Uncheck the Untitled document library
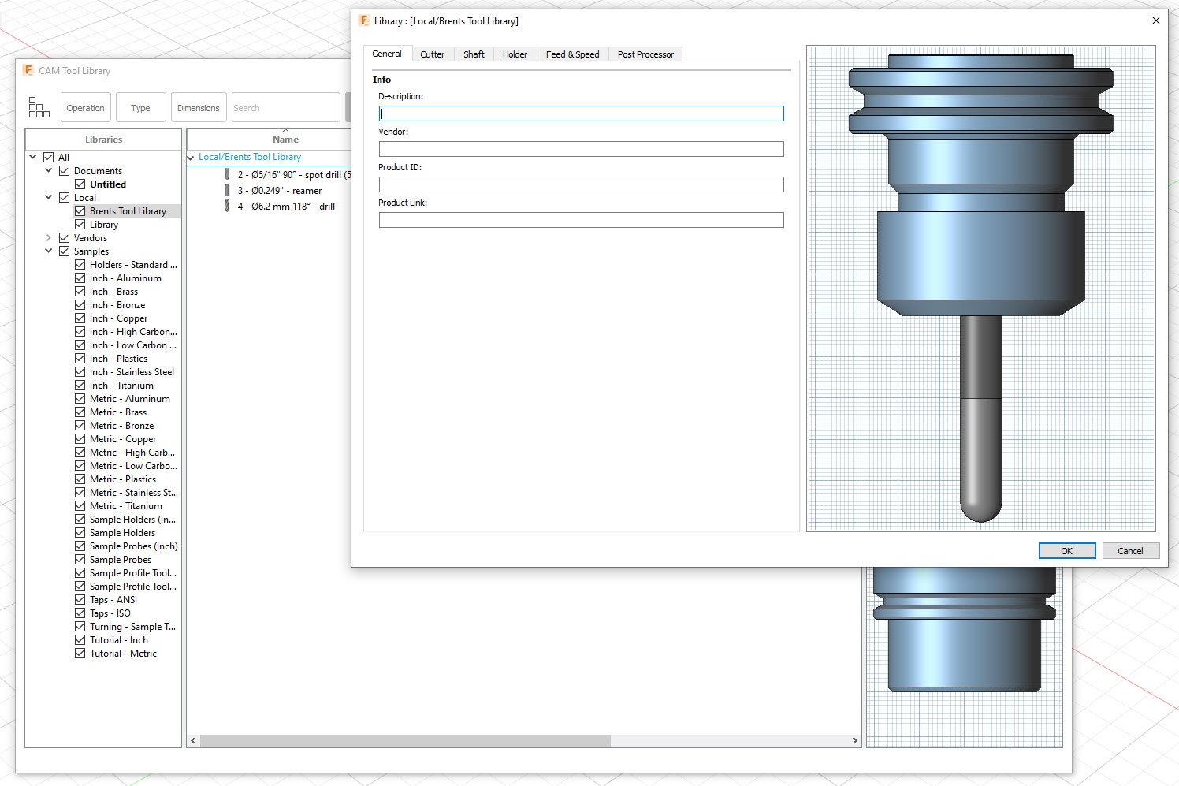 tap(80, 184)
